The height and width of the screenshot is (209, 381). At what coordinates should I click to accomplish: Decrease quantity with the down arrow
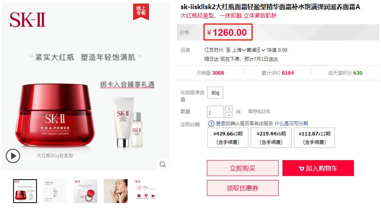pyautogui.click(x=229, y=115)
